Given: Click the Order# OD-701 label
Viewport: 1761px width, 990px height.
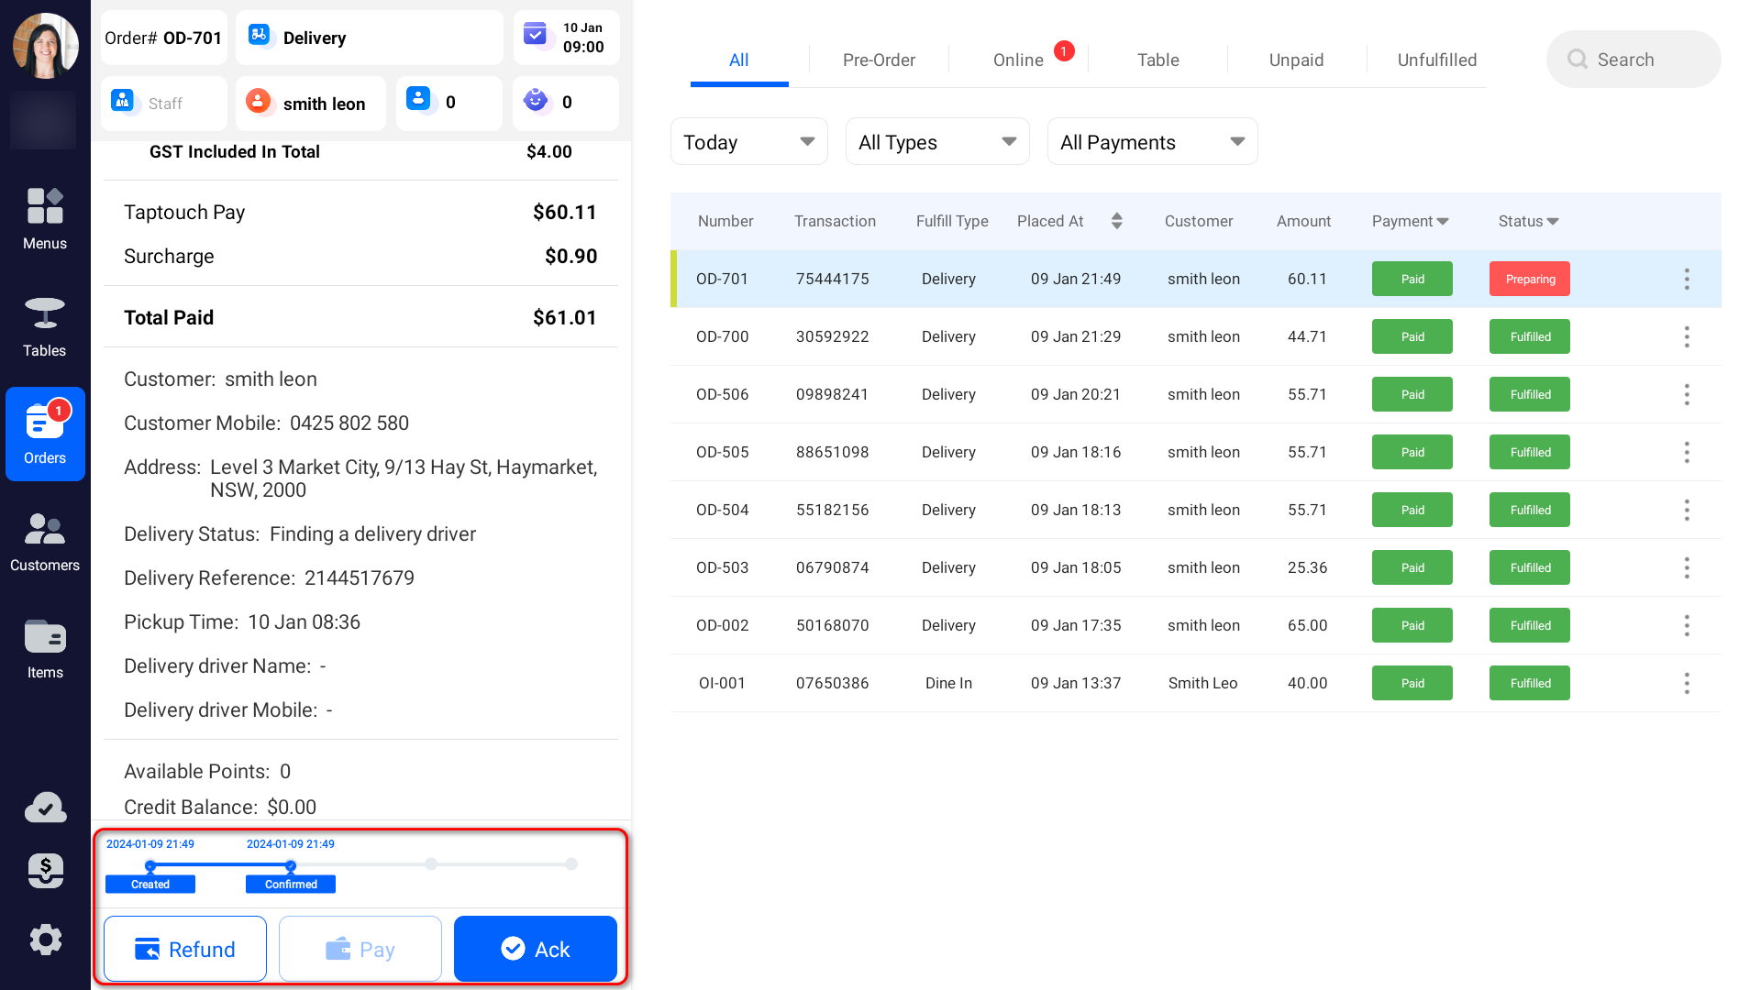Looking at the screenshot, I should coord(163,38).
